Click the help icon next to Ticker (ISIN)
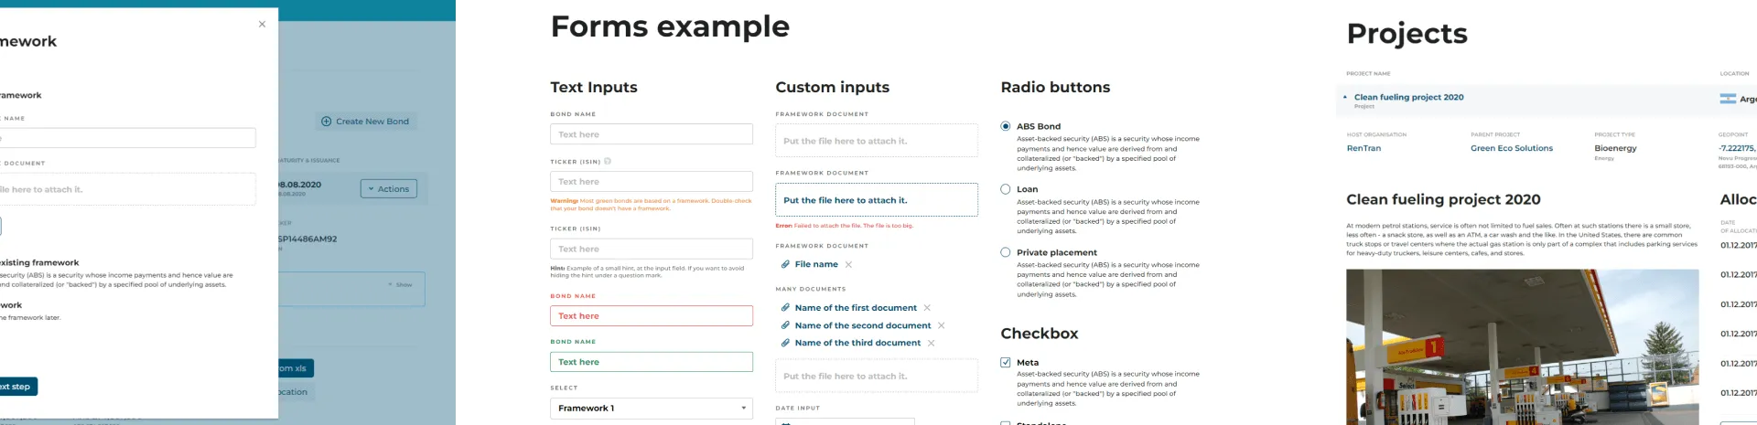 tap(608, 161)
